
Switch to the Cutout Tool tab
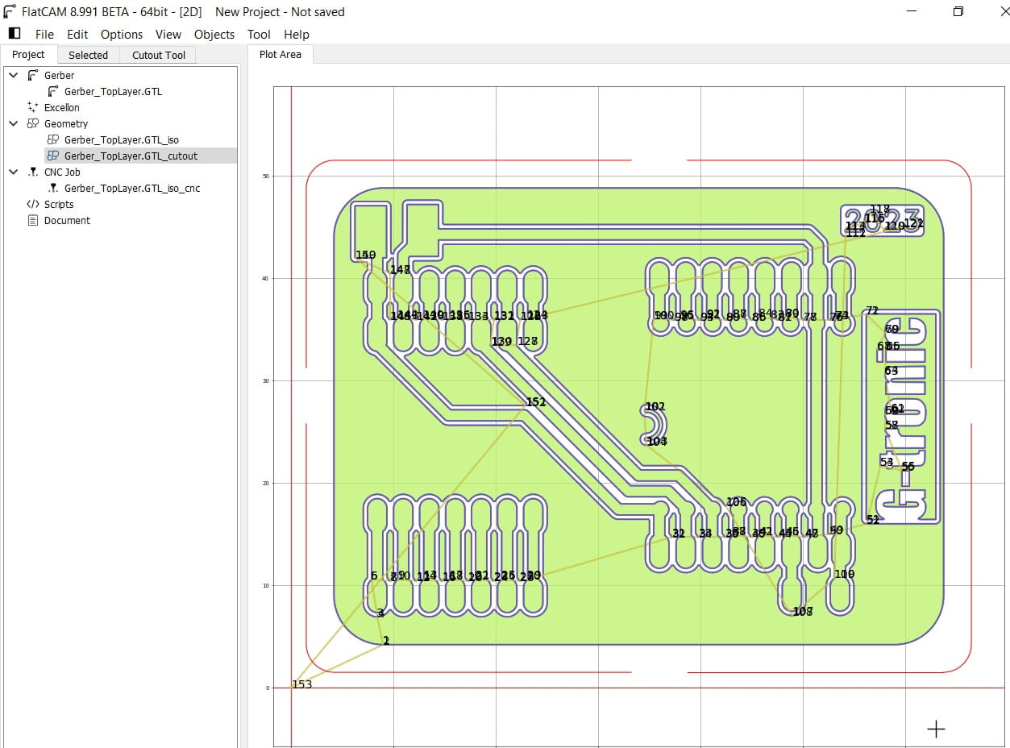(x=159, y=55)
